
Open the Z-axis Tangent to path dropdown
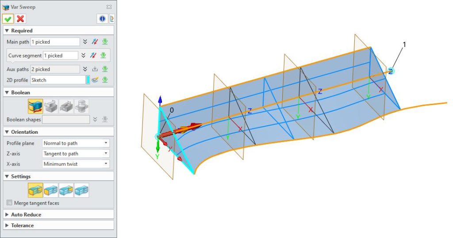(x=76, y=154)
